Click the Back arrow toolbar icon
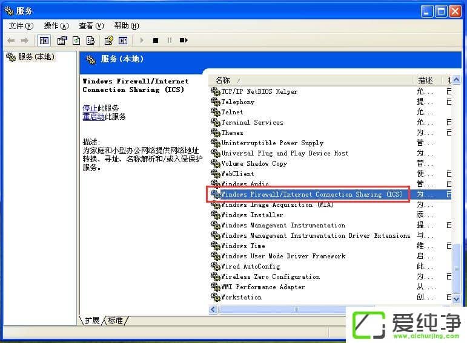Viewport: 467px width, 343px height. tap(11, 41)
